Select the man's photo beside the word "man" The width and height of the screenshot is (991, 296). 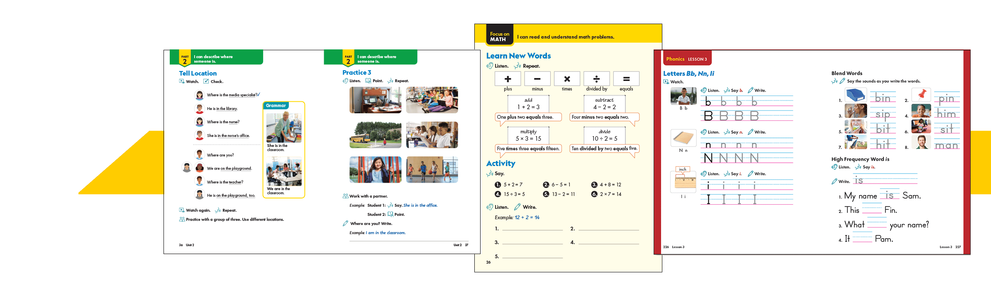[x=921, y=142]
